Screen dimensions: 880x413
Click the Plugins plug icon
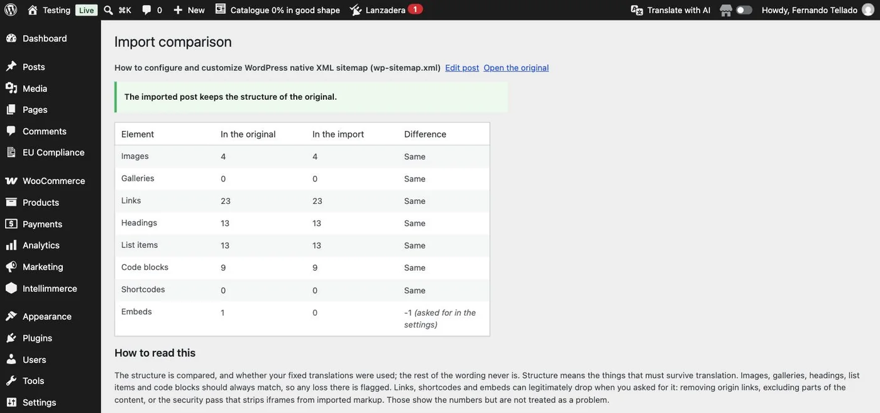click(11, 338)
